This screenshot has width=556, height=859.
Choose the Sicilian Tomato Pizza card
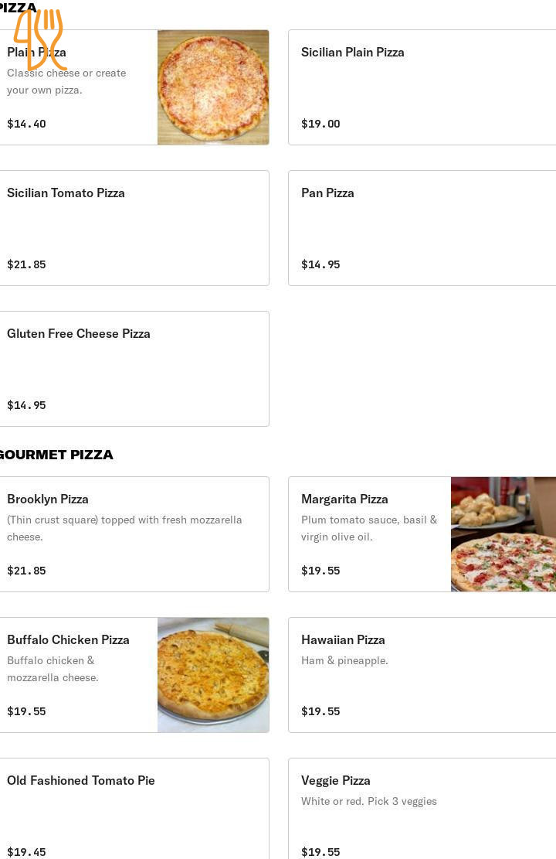pos(66,193)
